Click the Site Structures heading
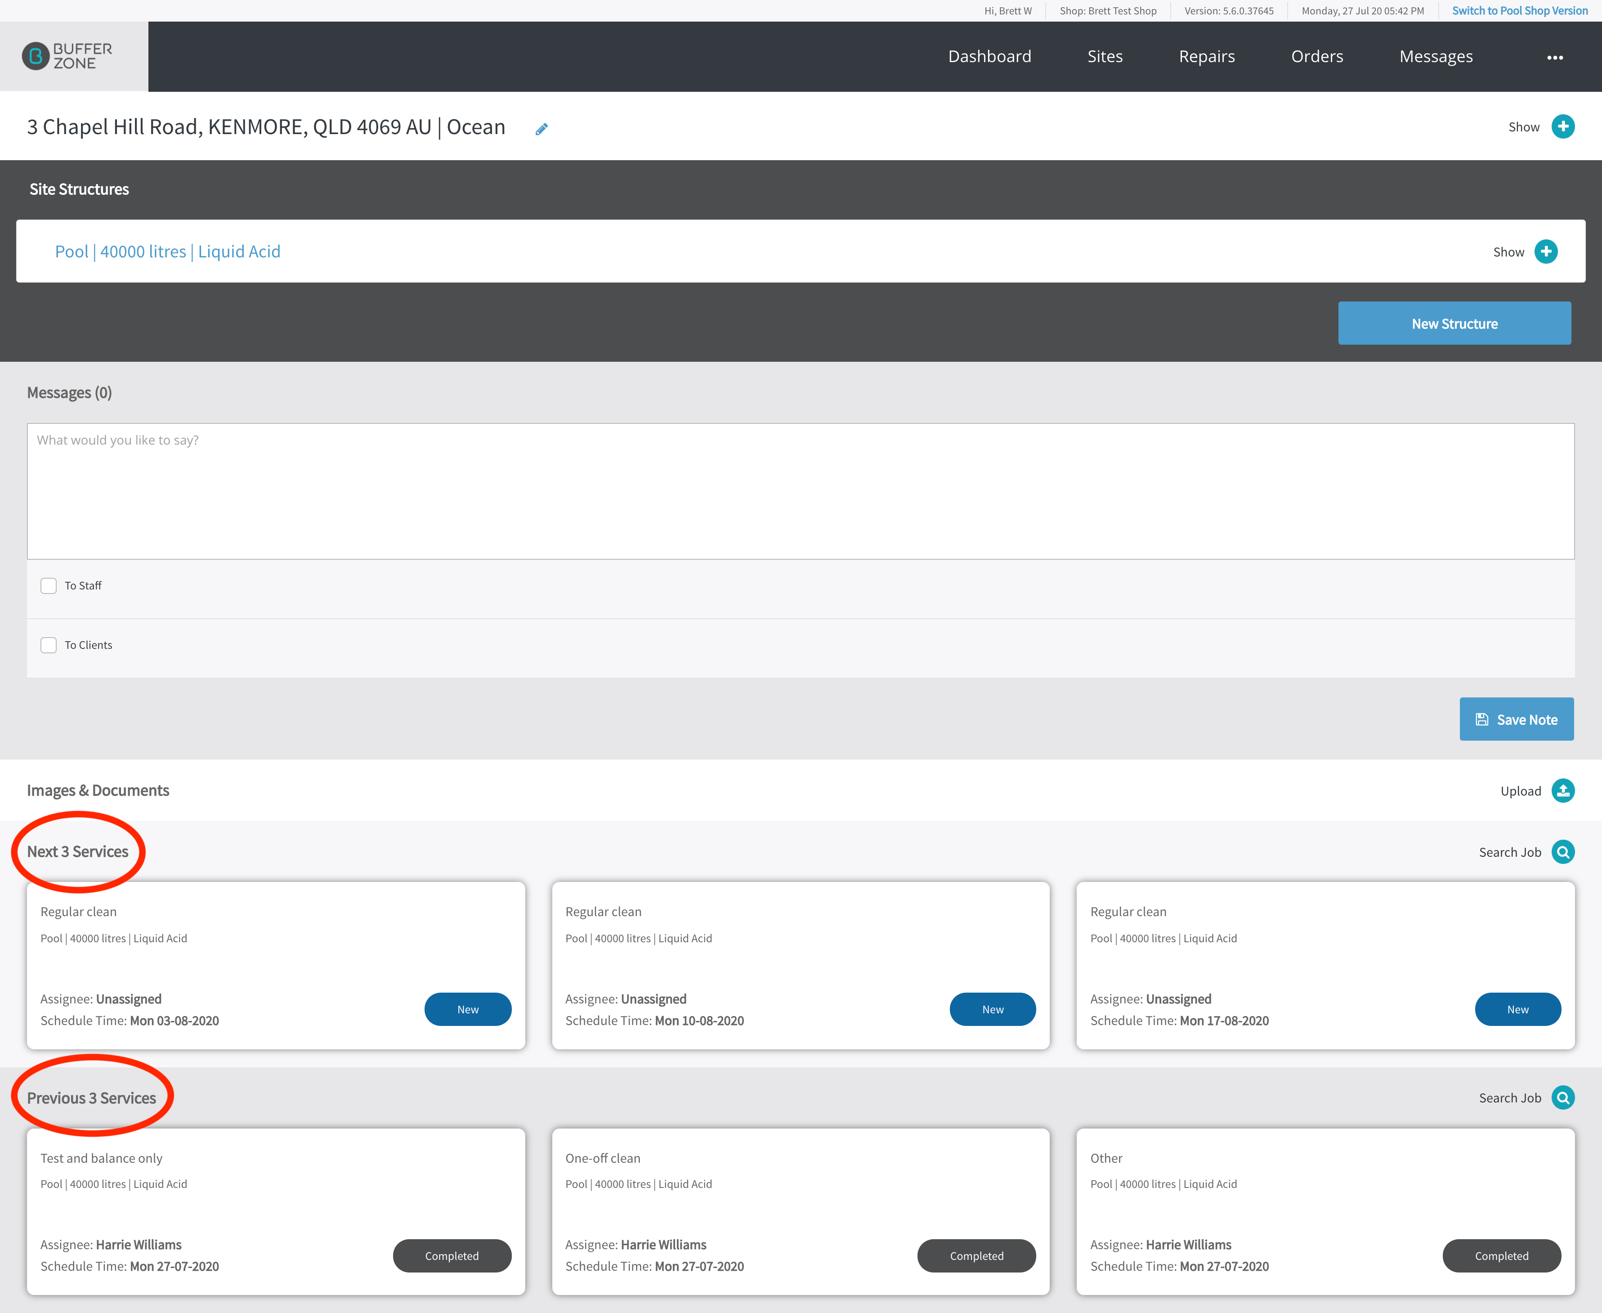 coord(80,189)
